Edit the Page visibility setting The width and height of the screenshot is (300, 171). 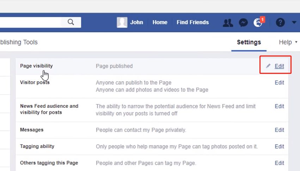tap(279, 66)
